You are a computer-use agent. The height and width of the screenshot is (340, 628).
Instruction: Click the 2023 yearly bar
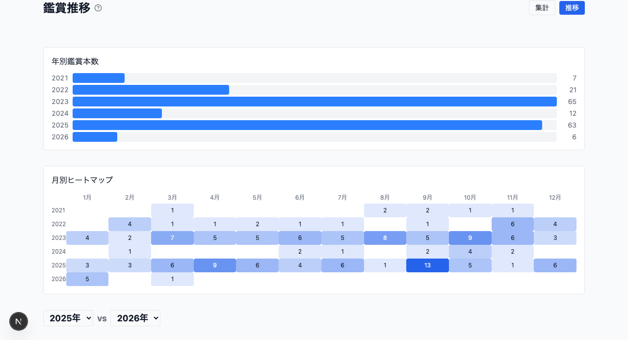pos(314,102)
